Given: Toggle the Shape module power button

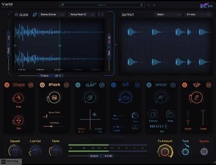Looking at the screenshot, I should tap(7, 85).
